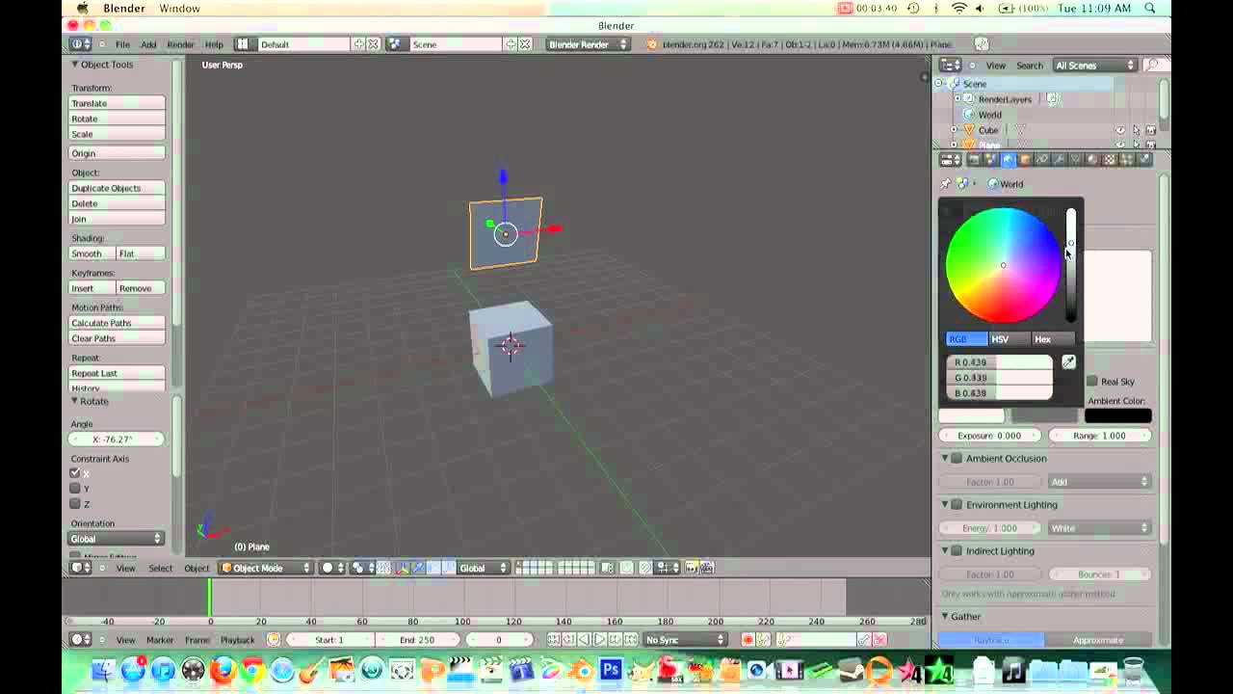1233x694 pixels.
Task: Click the outliner search magnifier icon
Action: tap(1152, 65)
